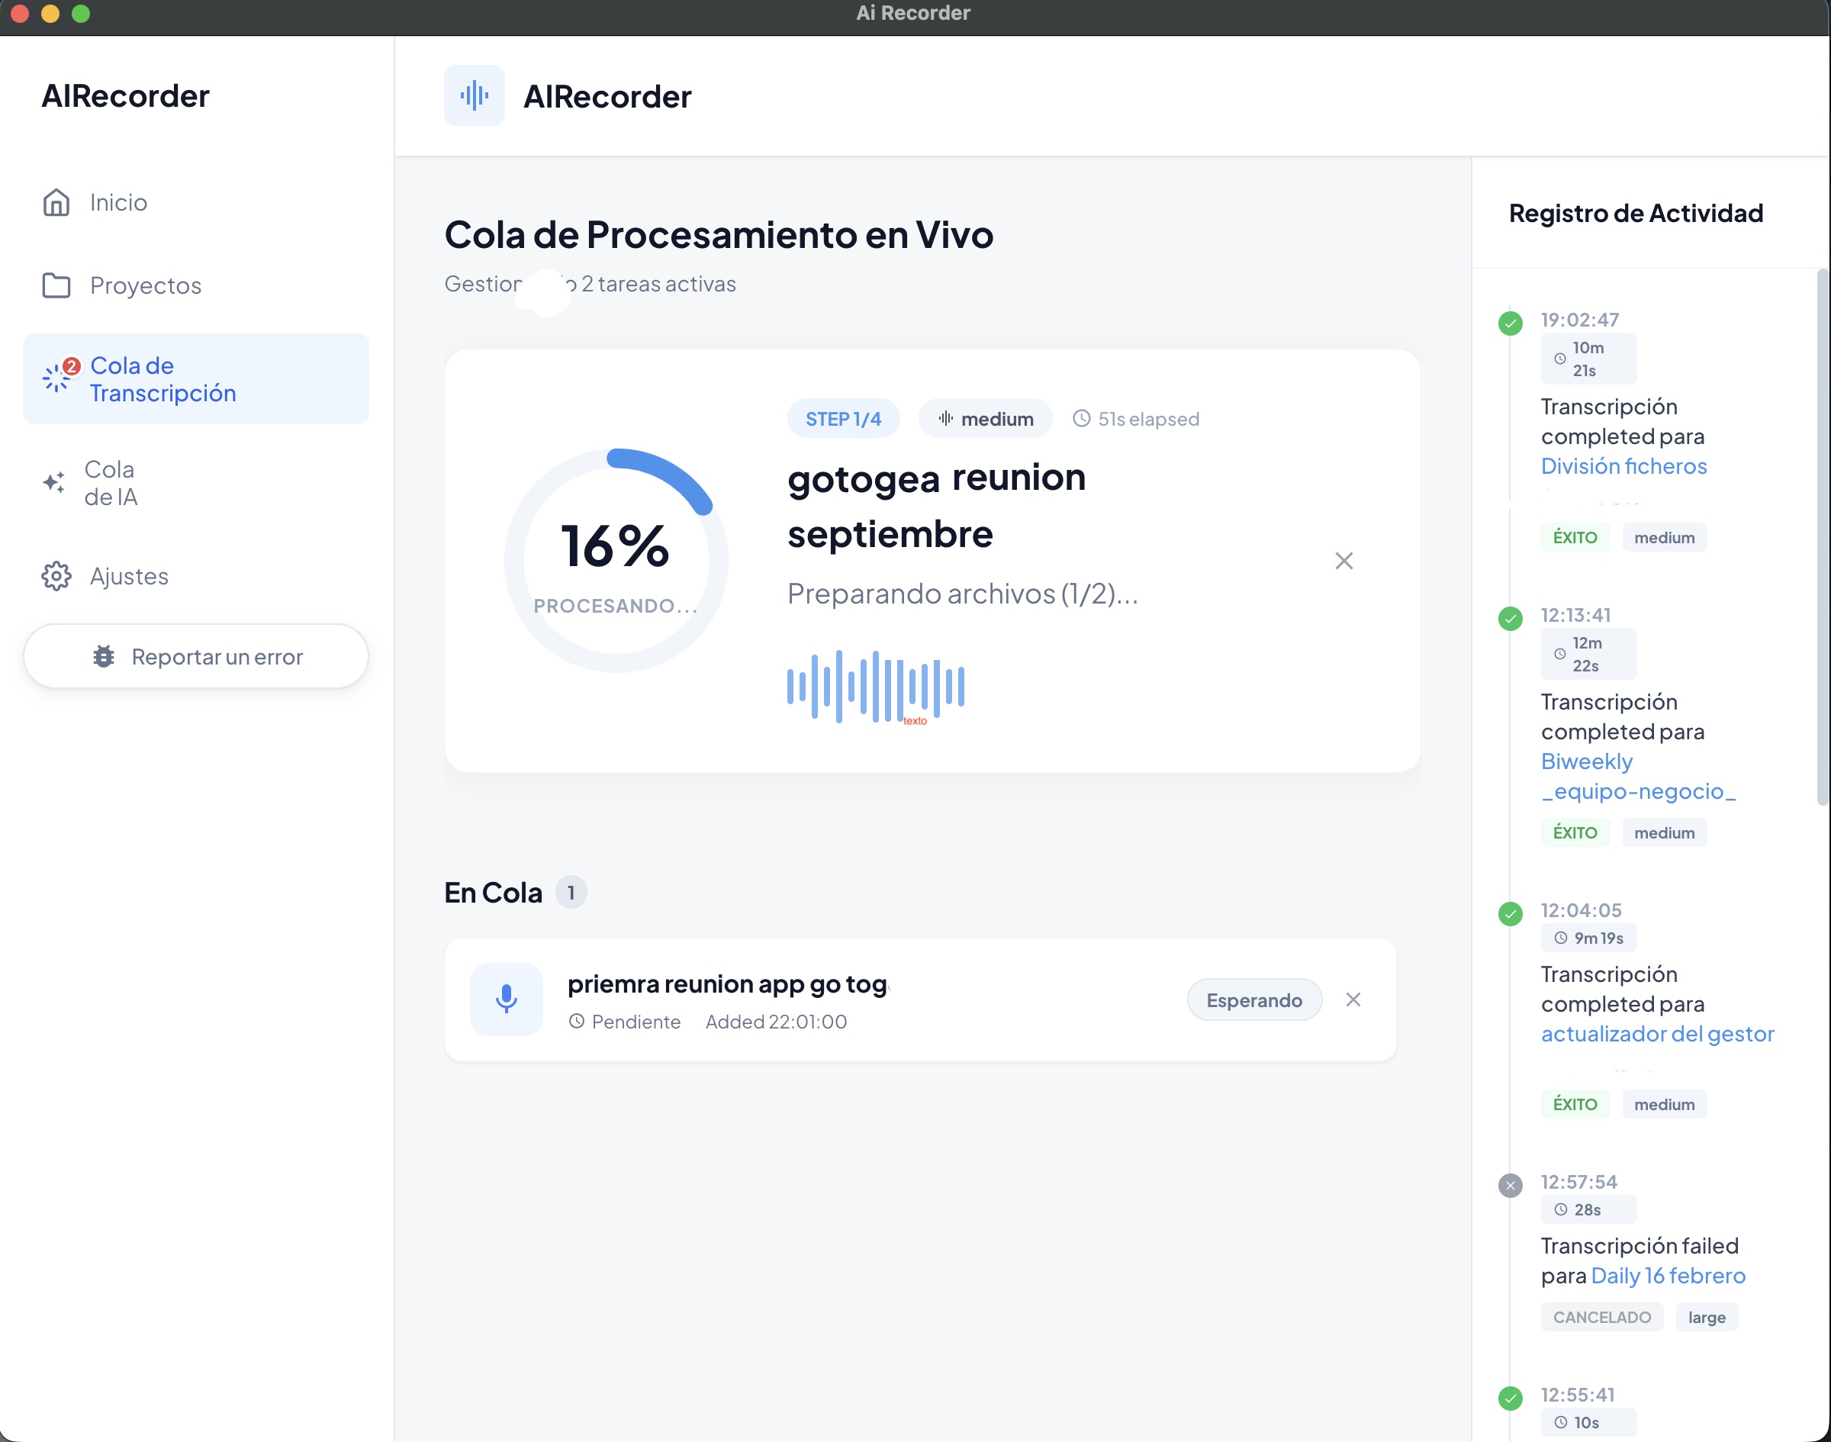Click the microphone icon on priemra reunion task
Screen dimensions: 1831x1442
[506, 999]
